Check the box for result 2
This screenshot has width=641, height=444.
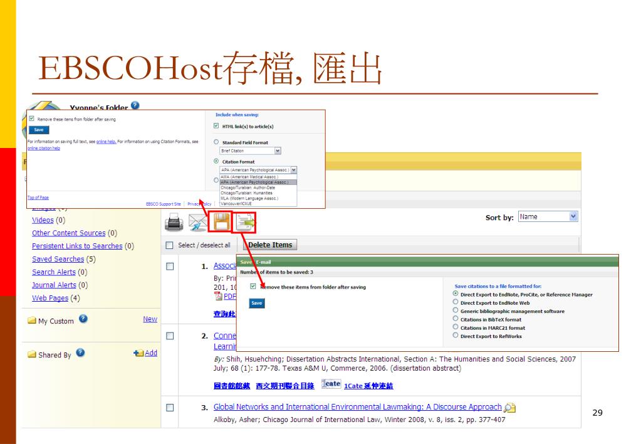coord(170,336)
